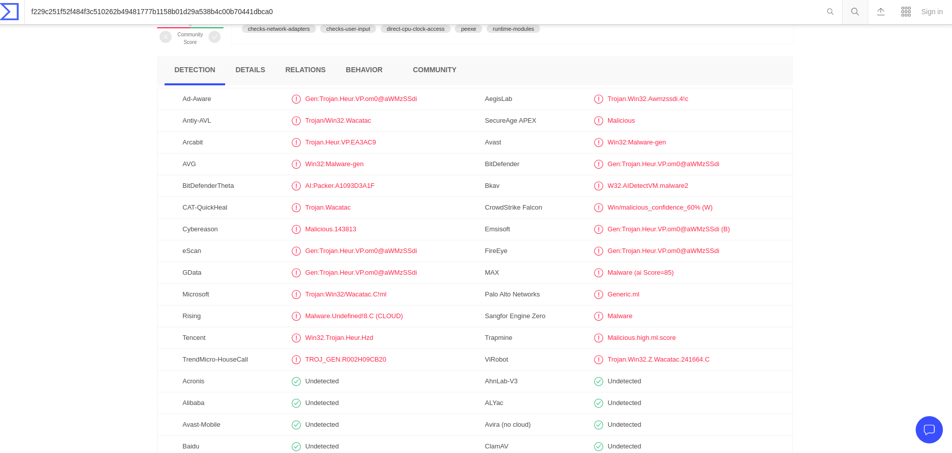Viewport: 952px width, 453px height.
Task: Switch to the COMMUNITY tab
Action: click(x=435, y=70)
